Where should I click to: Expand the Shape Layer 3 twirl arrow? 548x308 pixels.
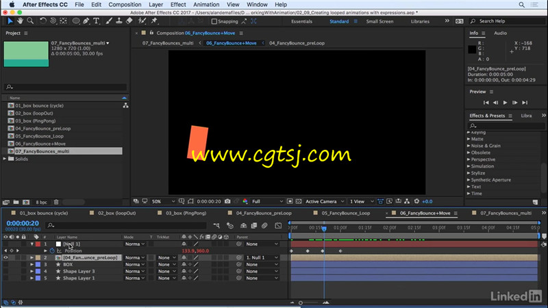[x=32, y=271]
